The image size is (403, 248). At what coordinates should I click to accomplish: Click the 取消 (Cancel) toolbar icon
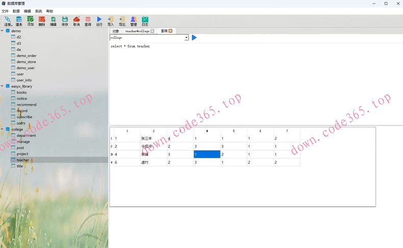tap(77, 21)
